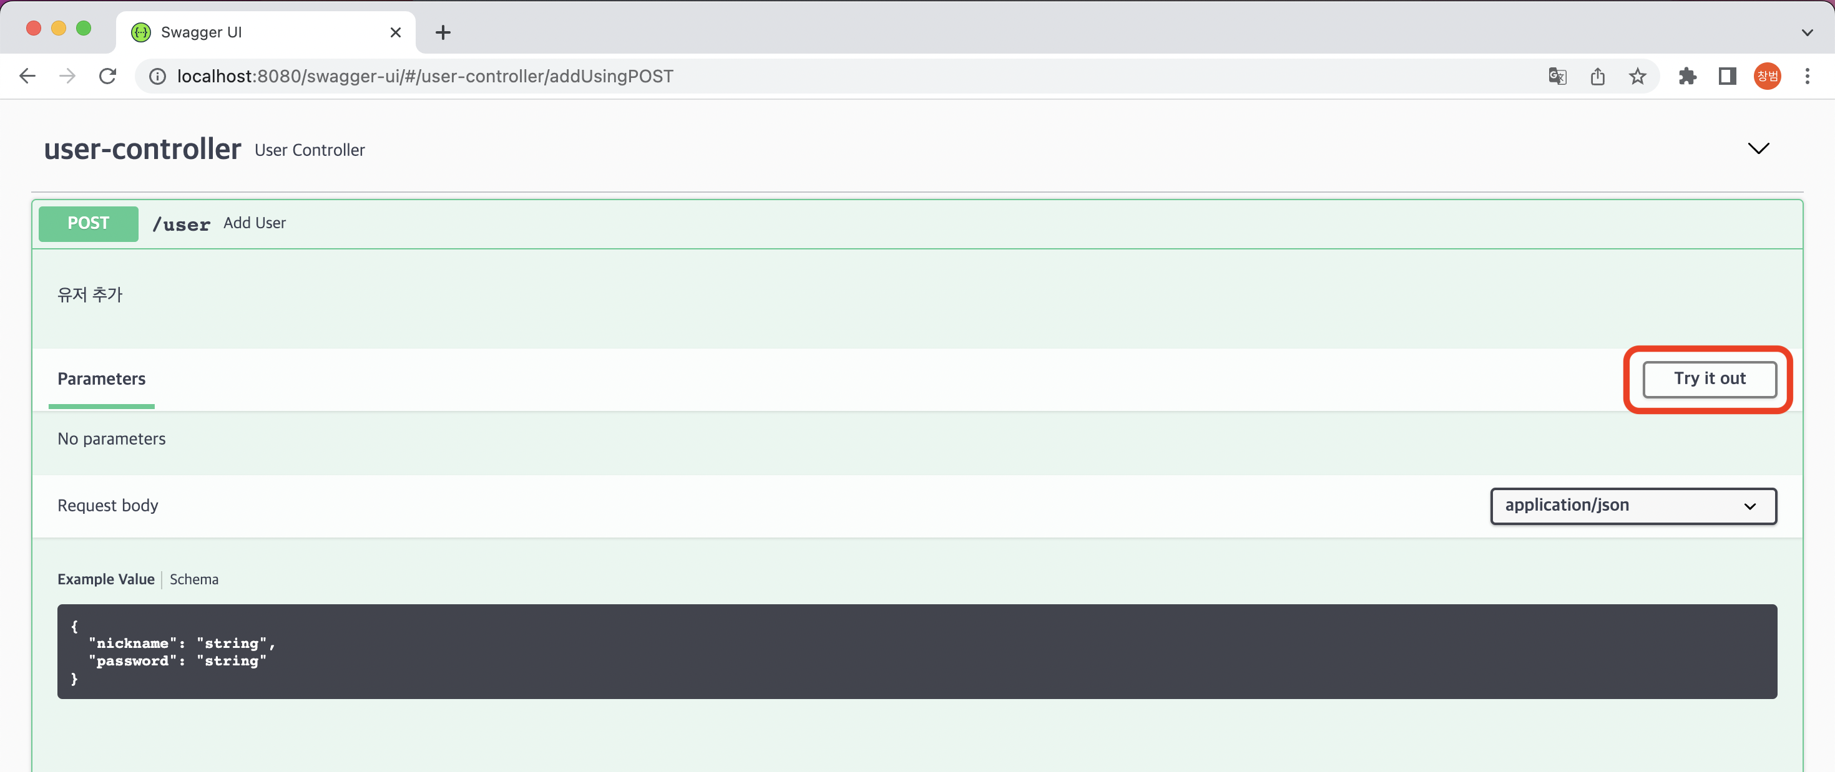Open a new browser tab

(443, 32)
